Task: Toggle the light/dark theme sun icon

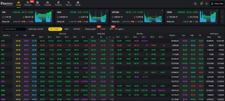Action: 206,4
